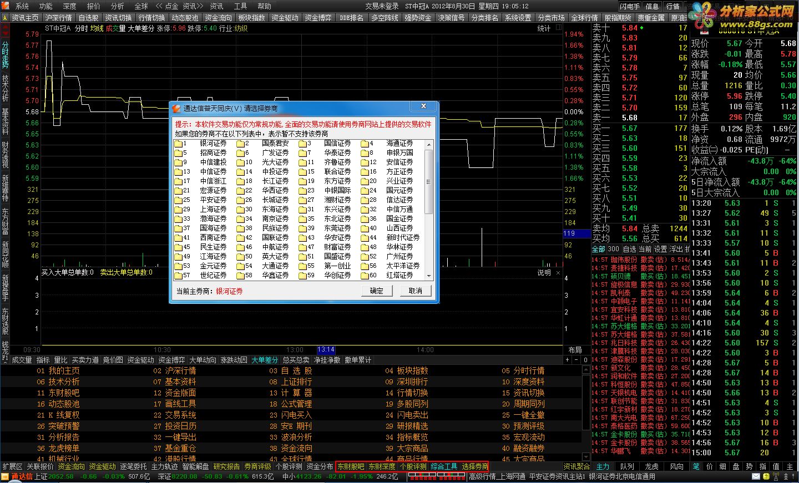Open the DDE排名 toolbar tab
Viewport: 799px width, 483px height.
pos(351,18)
